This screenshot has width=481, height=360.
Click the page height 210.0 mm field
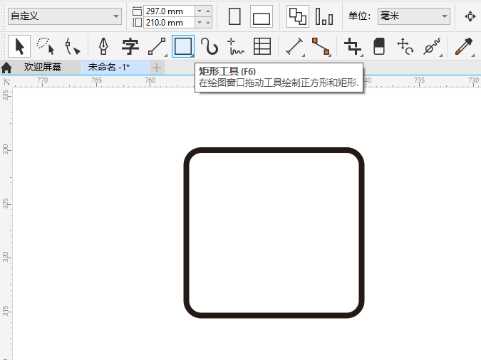(x=169, y=22)
